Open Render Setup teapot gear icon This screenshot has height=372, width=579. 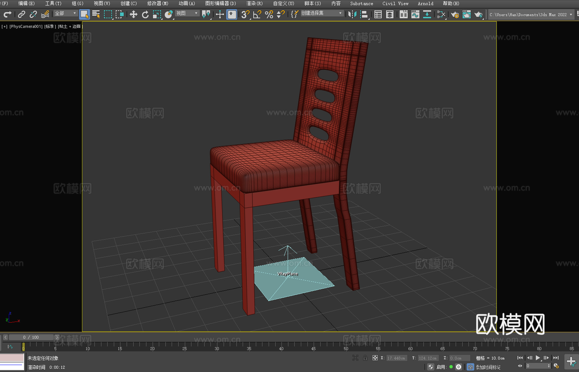(455, 14)
